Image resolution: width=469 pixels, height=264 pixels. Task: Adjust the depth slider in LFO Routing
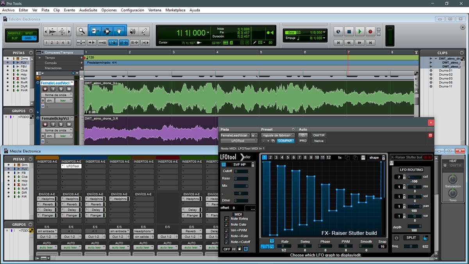[414, 226]
